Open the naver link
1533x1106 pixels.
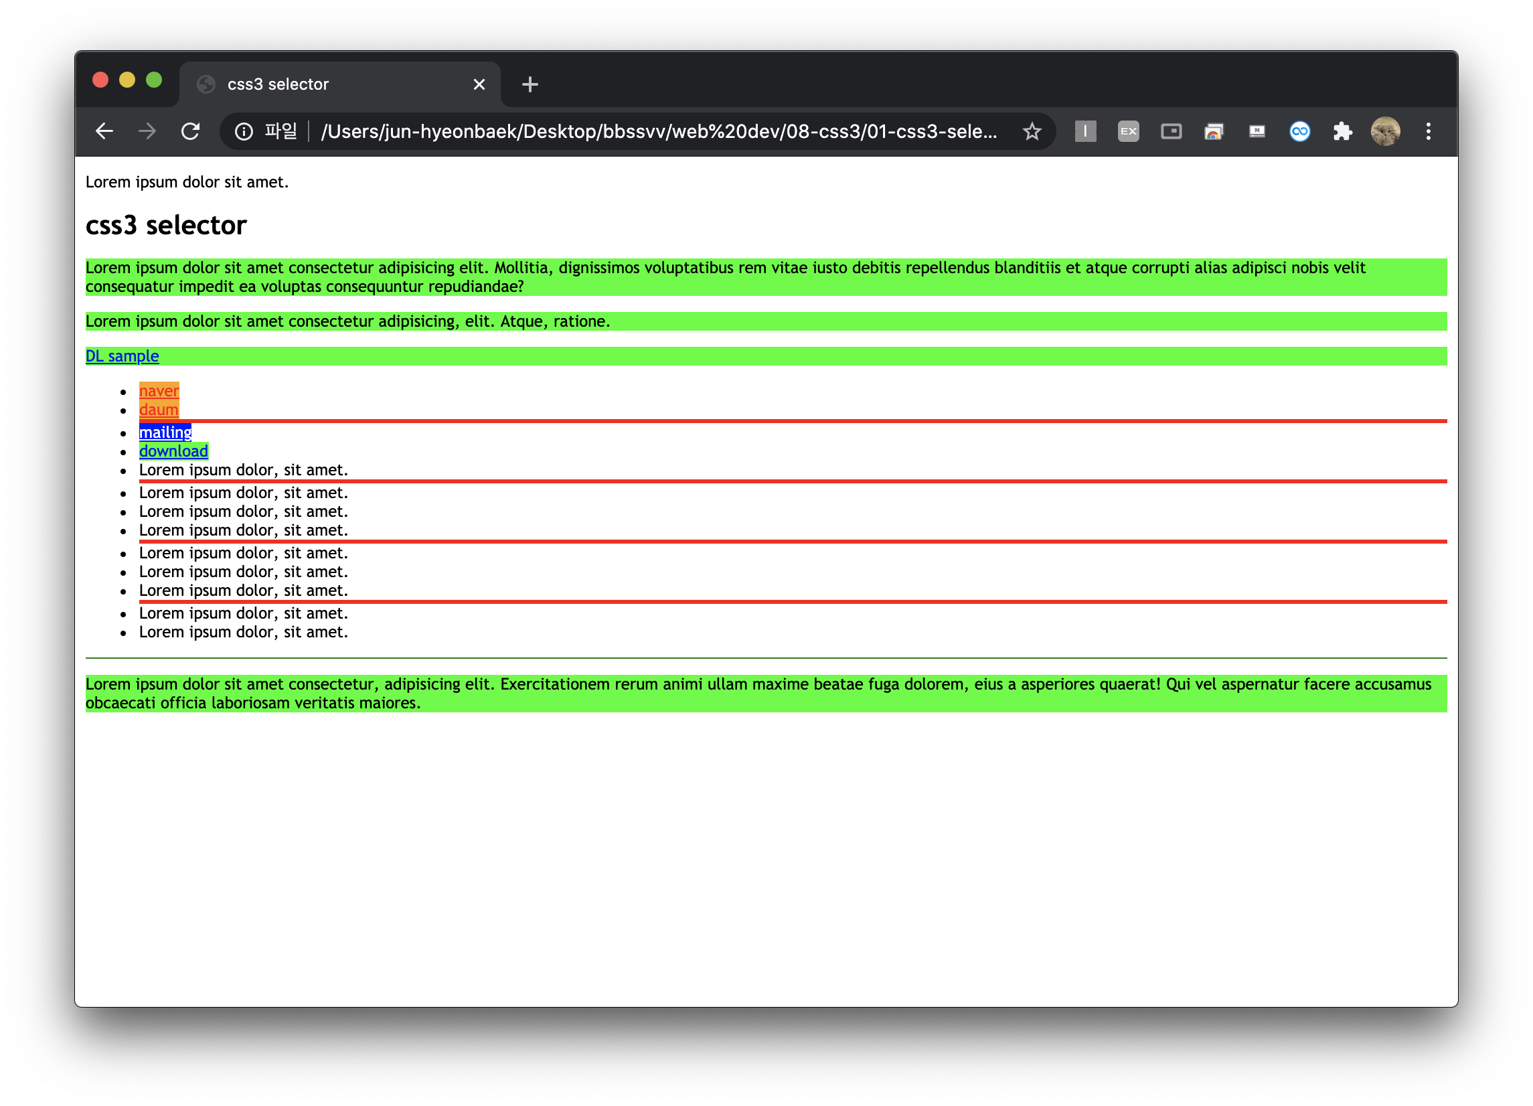point(159,391)
